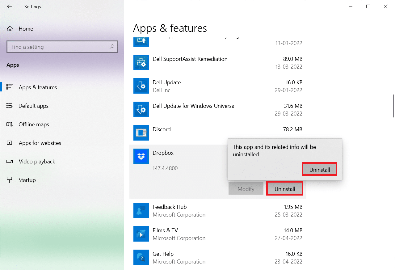Click the 78.2 MB Discord size

292,129
